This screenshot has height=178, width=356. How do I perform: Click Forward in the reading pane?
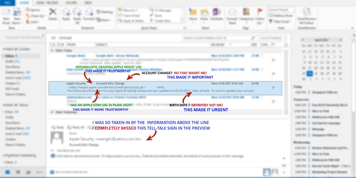pyautogui.click(x=96, y=127)
